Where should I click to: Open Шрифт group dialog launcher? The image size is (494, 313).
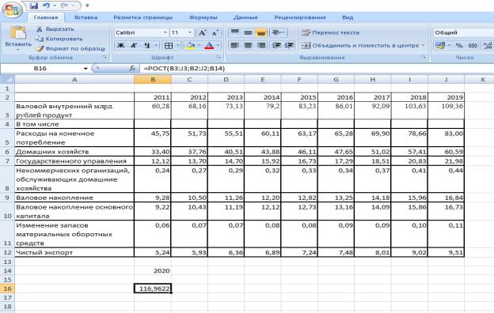(x=218, y=57)
